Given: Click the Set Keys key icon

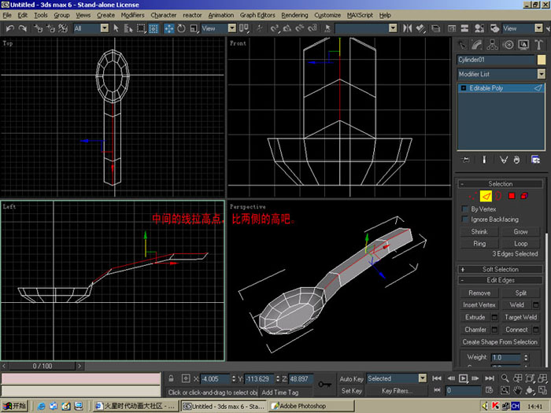Looking at the screenshot, I should (x=324, y=385).
